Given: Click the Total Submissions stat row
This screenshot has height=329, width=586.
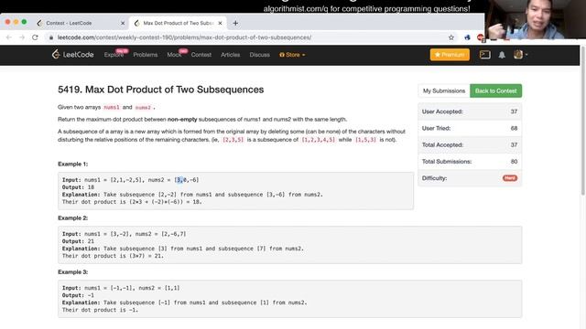Looking at the screenshot, I should 470,162.
